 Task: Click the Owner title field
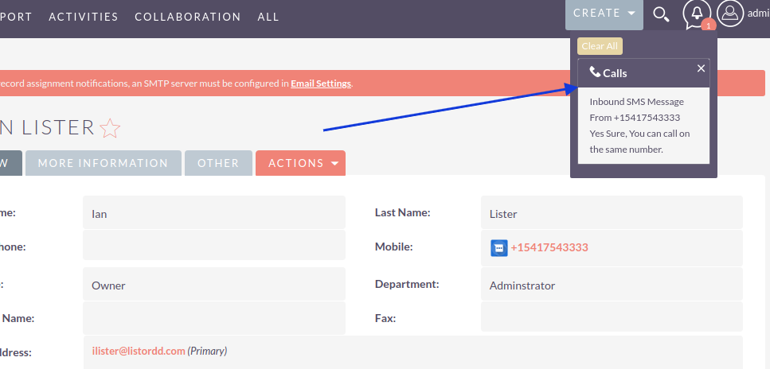(x=214, y=284)
